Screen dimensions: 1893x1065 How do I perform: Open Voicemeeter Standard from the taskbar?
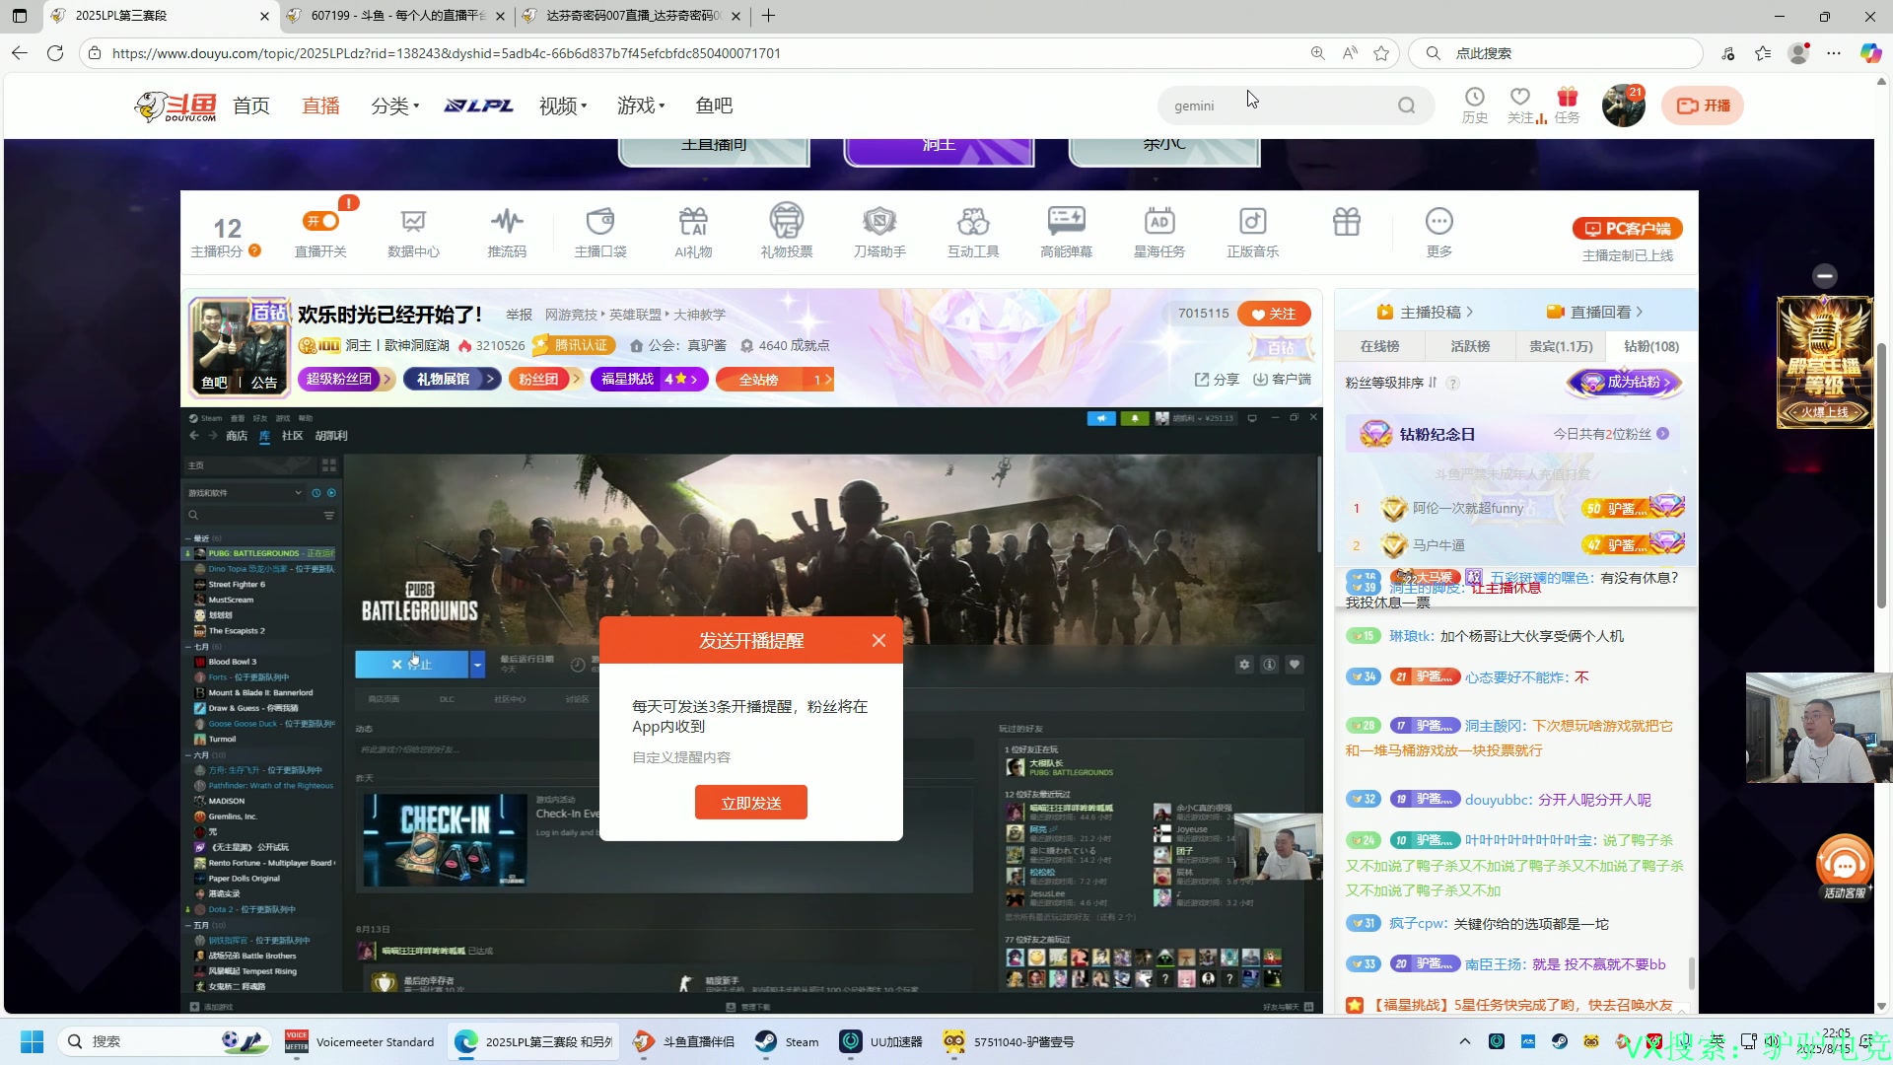[x=360, y=1041]
